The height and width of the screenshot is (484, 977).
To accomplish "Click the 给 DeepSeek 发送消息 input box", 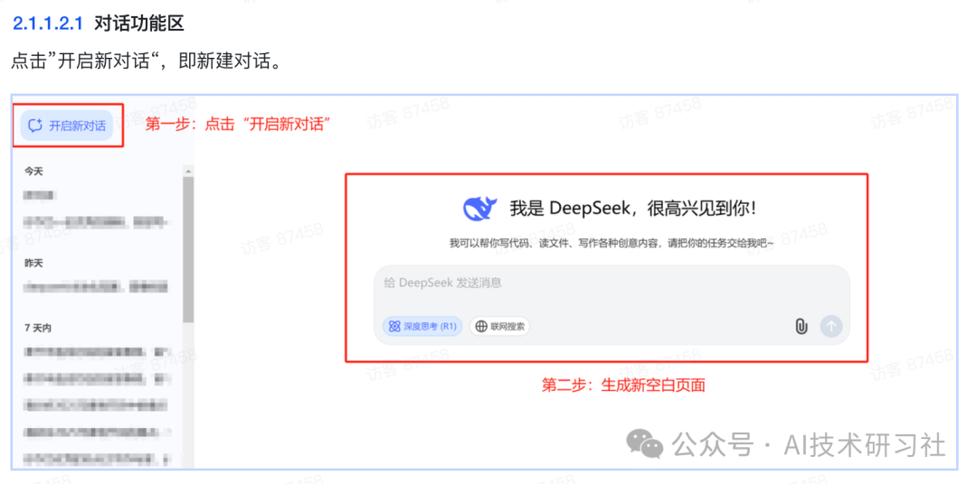I will (612, 305).
